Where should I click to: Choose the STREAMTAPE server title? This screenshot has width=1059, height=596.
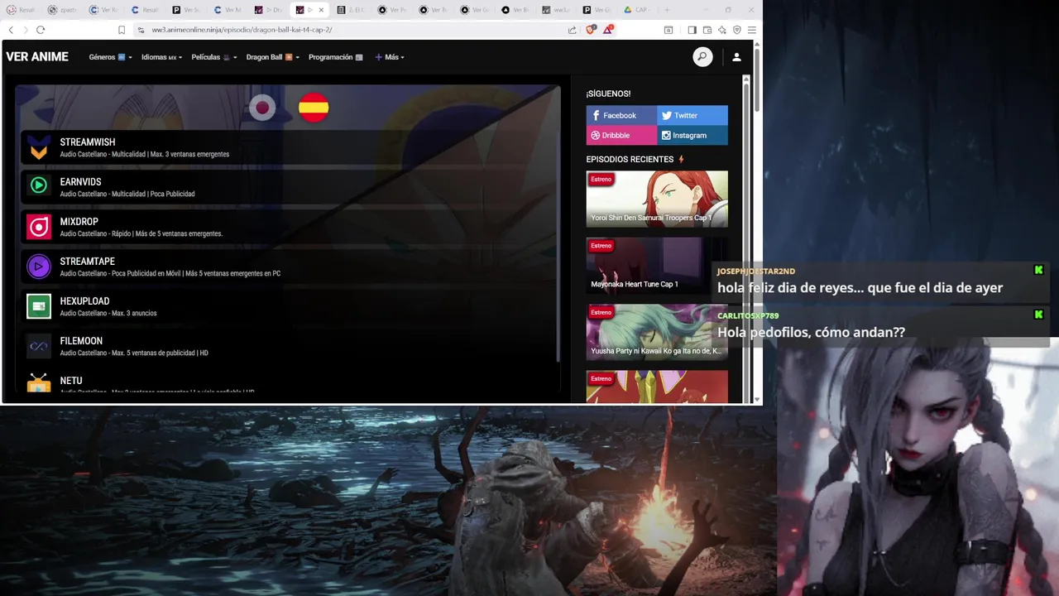[87, 262]
